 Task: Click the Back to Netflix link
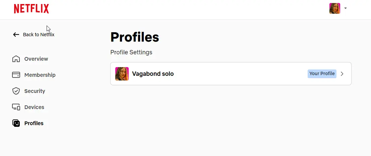[x=39, y=35]
